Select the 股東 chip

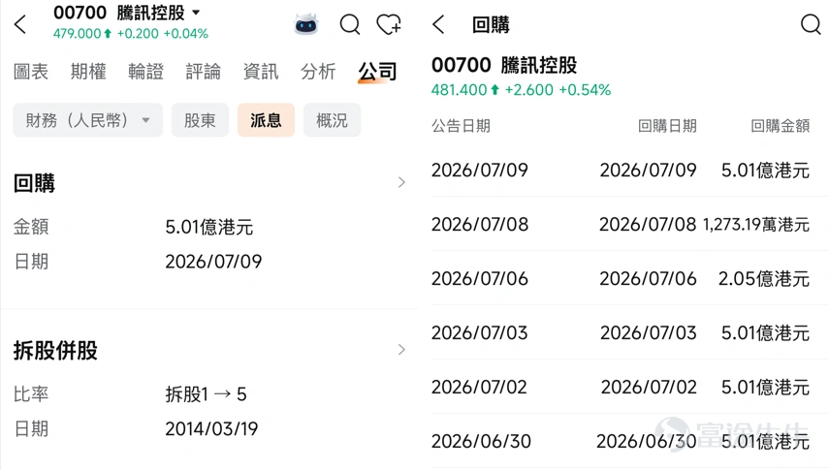click(x=200, y=120)
